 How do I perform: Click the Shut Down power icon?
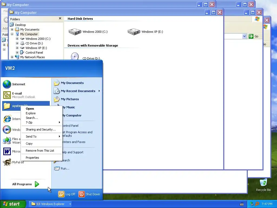pyautogui.click(x=82, y=194)
